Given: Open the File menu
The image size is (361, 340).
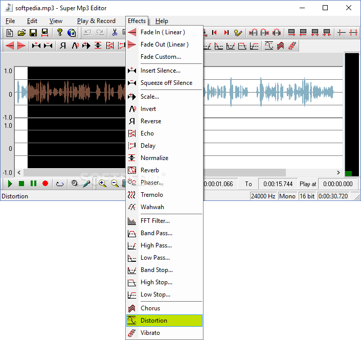Looking at the screenshot, I should (x=10, y=21).
